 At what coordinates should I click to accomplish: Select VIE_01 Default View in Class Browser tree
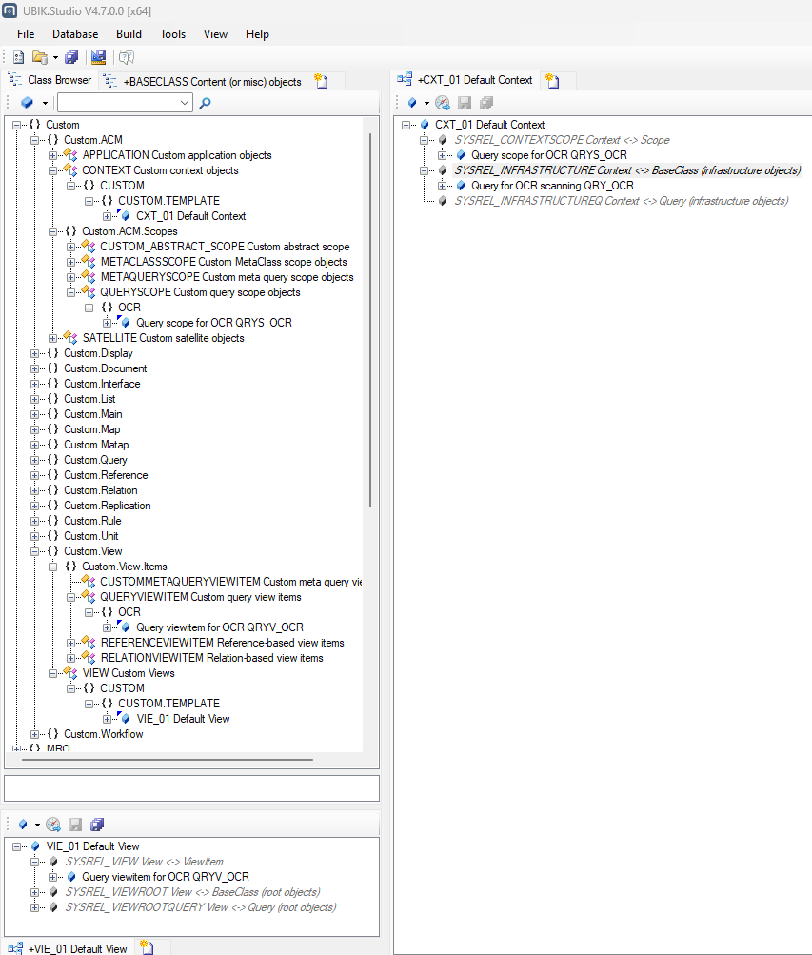[183, 719]
